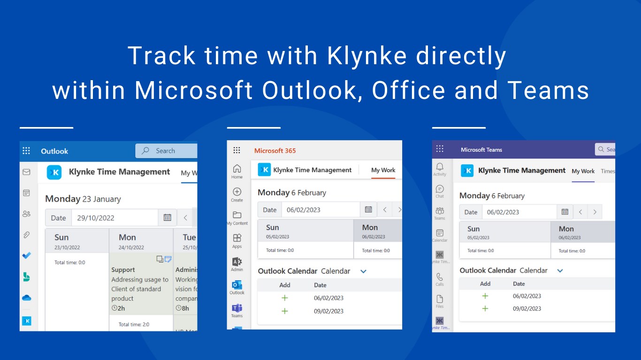Select My Work tab in Teams panel
This screenshot has height=360, width=641.
(x=583, y=171)
